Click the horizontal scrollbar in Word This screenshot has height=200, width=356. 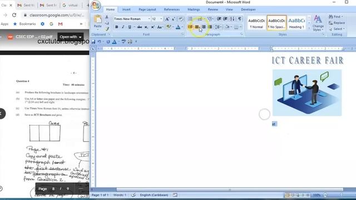(x=230, y=189)
